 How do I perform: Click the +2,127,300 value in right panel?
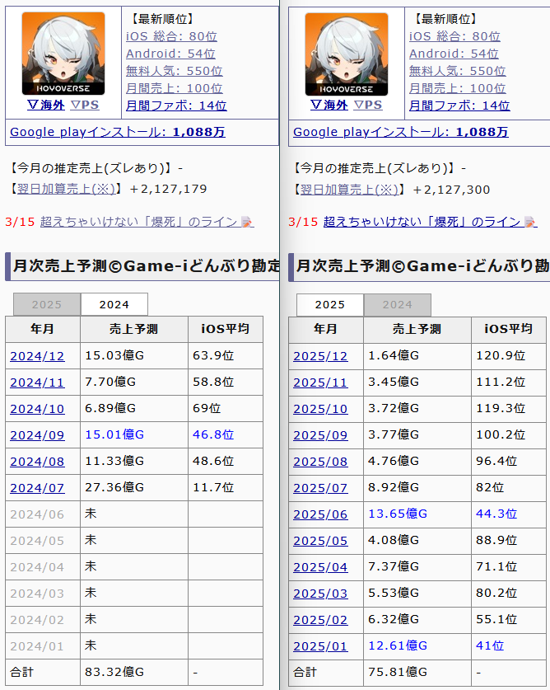coord(451,190)
